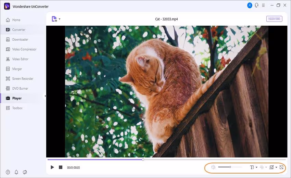The image size is (291, 178).
Task: Expand the subtitle options dropdown
Action: tap(256, 167)
